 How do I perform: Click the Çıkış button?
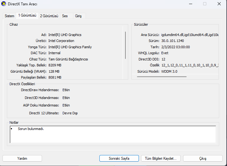203,158
